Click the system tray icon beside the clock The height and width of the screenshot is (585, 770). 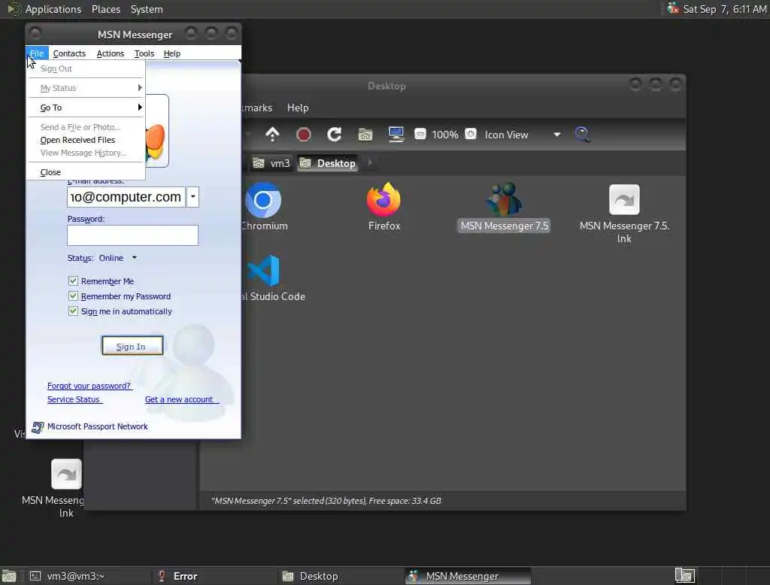click(x=673, y=8)
